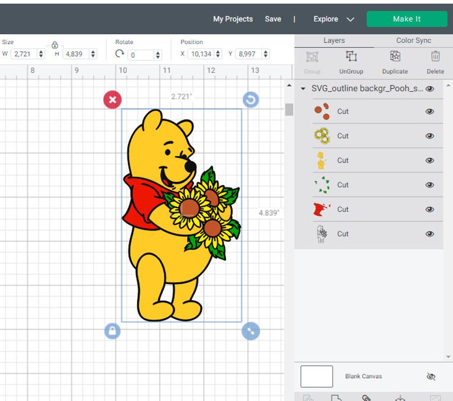Click Save in the top bar
This screenshot has width=453, height=401.
[x=273, y=19]
